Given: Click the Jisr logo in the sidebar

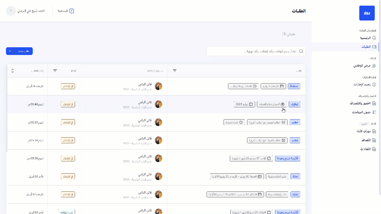Looking at the screenshot, I should (367, 13).
